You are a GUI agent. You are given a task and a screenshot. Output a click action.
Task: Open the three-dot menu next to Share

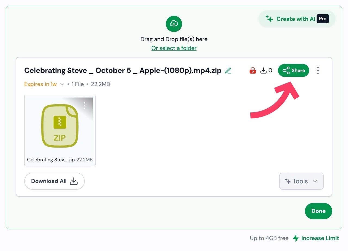(318, 70)
